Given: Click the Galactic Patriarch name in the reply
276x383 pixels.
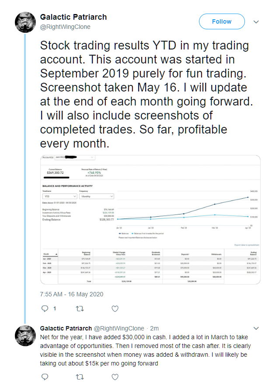Looking at the screenshot, I should (66, 328).
